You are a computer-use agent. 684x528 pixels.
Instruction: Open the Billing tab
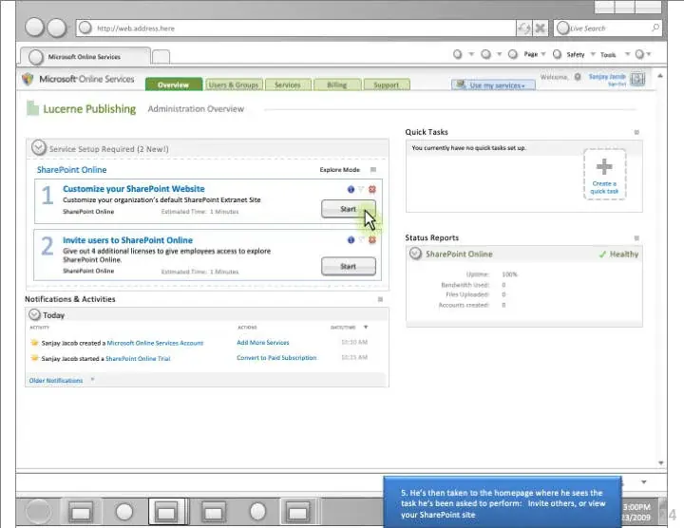pyautogui.click(x=337, y=85)
